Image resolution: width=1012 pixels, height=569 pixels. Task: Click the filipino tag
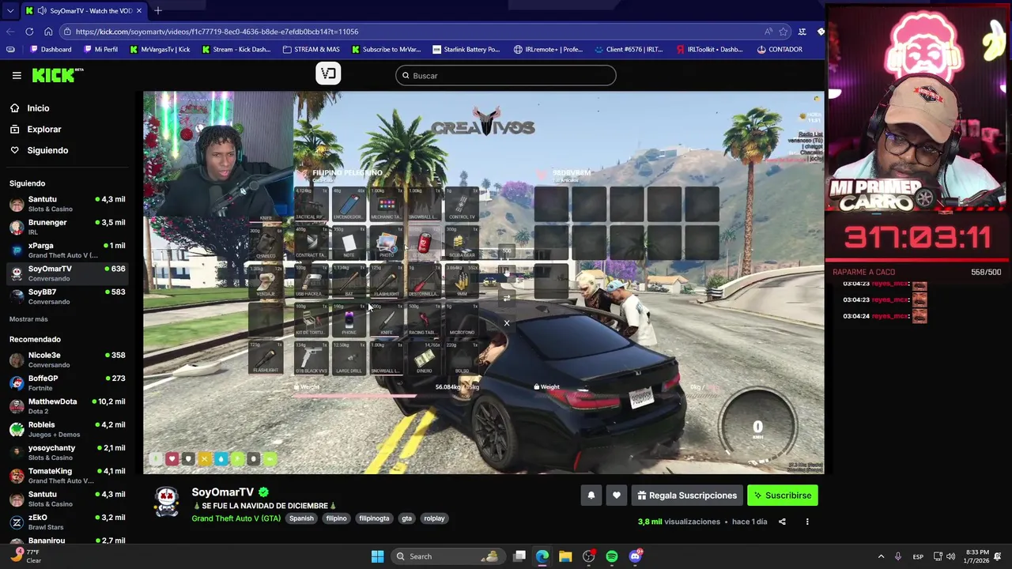[336, 518]
